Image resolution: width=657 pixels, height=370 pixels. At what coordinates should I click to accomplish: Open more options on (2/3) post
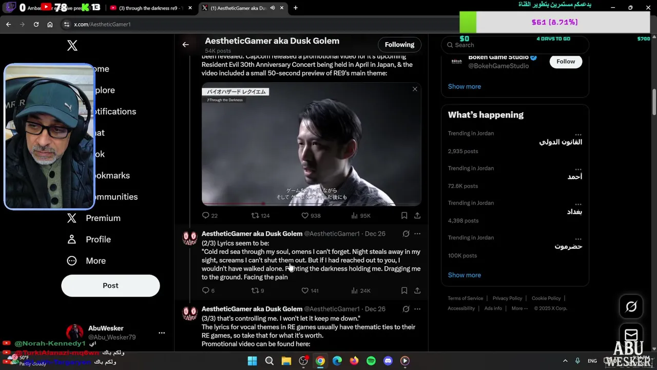click(417, 234)
